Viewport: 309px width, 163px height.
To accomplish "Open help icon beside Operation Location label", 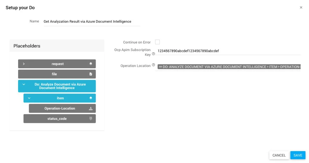I will [x=153, y=65].
